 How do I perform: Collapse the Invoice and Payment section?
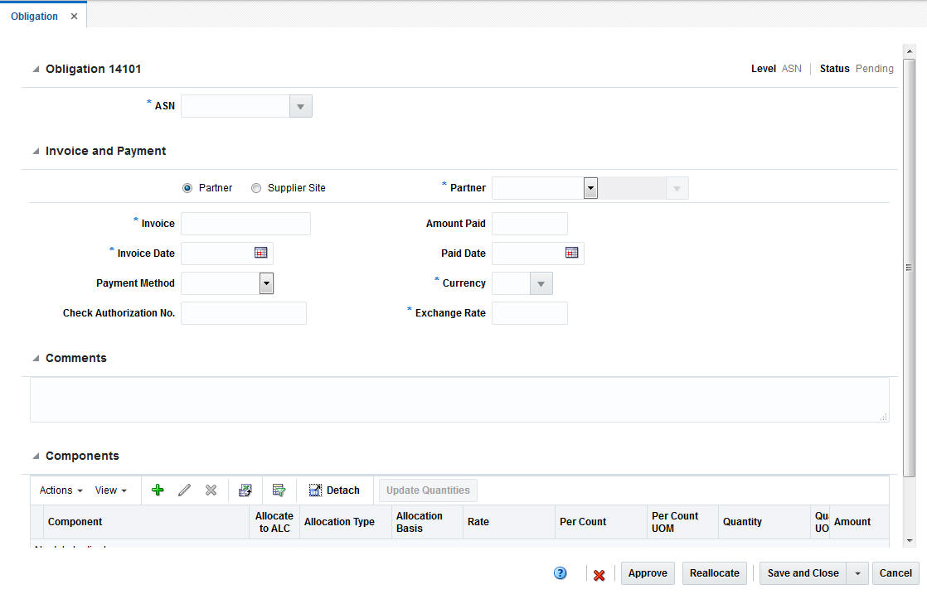(36, 152)
